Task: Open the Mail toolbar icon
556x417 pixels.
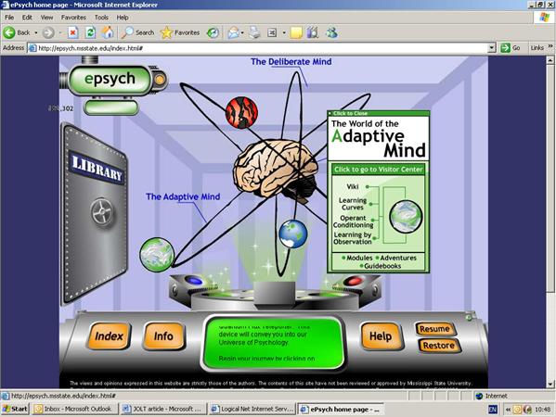Action: [x=233, y=32]
